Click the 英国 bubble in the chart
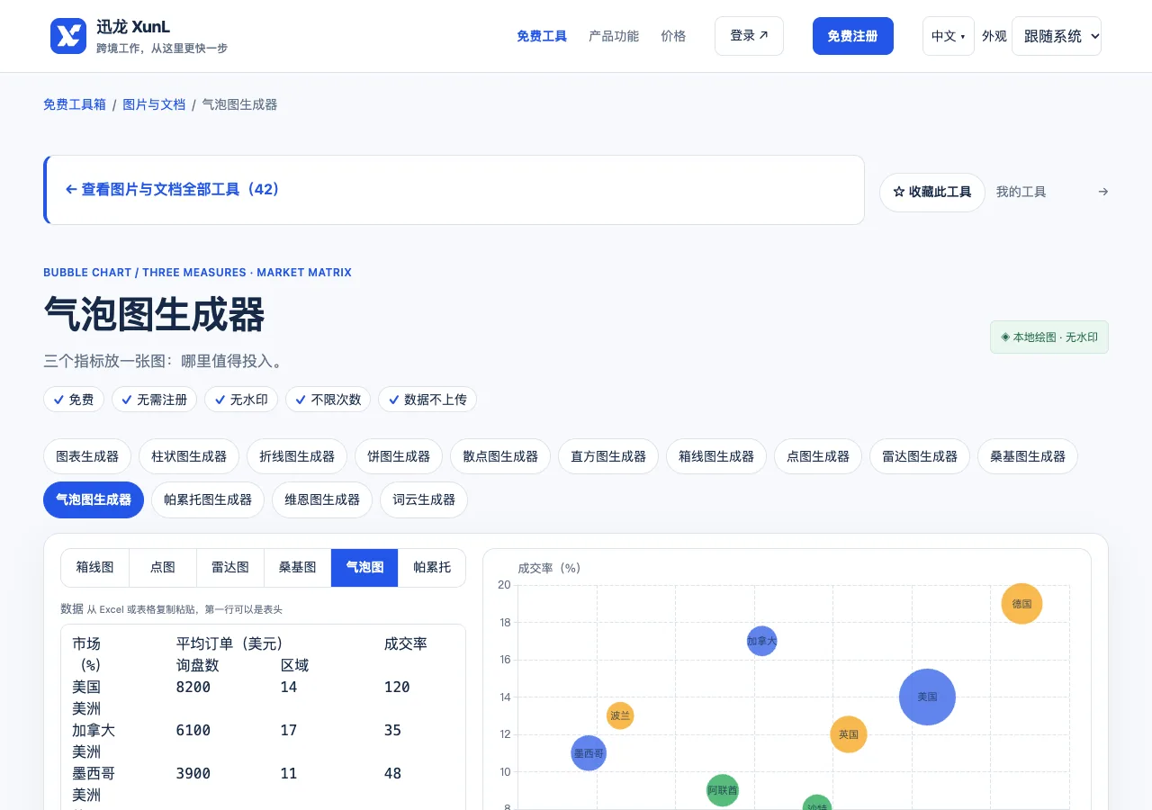The width and height of the screenshot is (1152, 810). (849, 734)
